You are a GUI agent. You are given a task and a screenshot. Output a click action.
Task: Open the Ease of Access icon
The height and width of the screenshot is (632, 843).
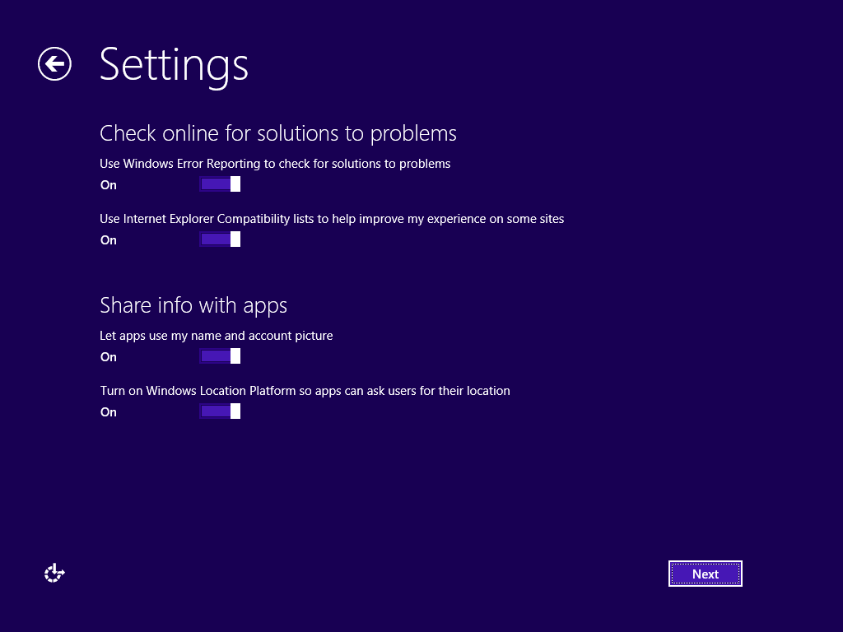54,574
